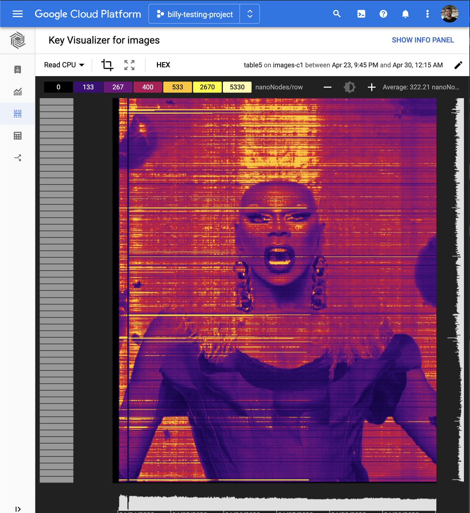Image resolution: width=470 pixels, height=513 pixels.
Task: Increase brightness with the plus button
Action: [x=372, y=87]
